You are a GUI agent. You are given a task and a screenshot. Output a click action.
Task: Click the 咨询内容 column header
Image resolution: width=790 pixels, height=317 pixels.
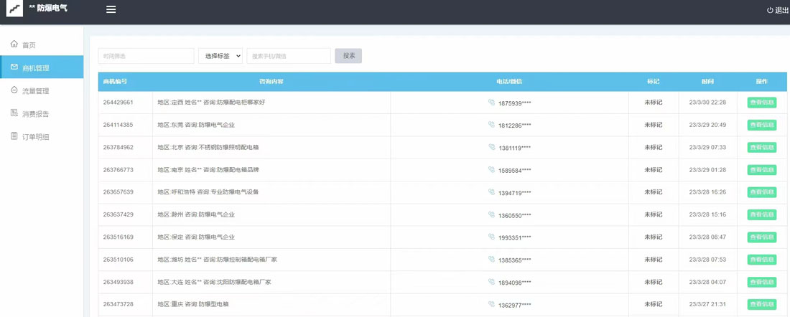tap(271, 82)
